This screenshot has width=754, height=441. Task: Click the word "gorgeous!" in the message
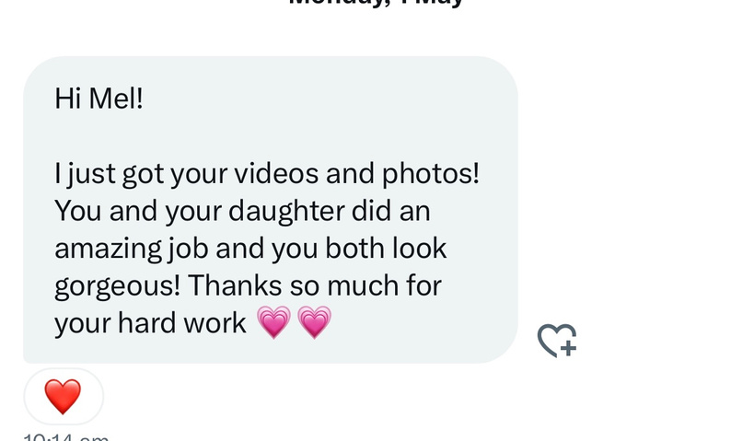pos(117,286)
